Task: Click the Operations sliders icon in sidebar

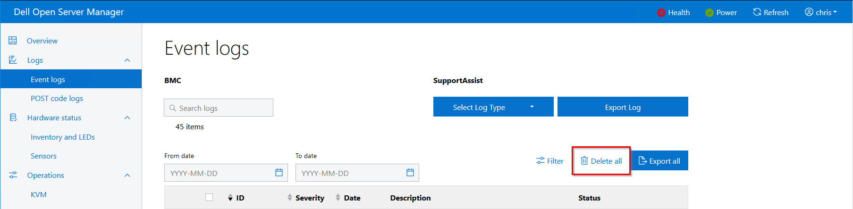Action: point(13,175)
